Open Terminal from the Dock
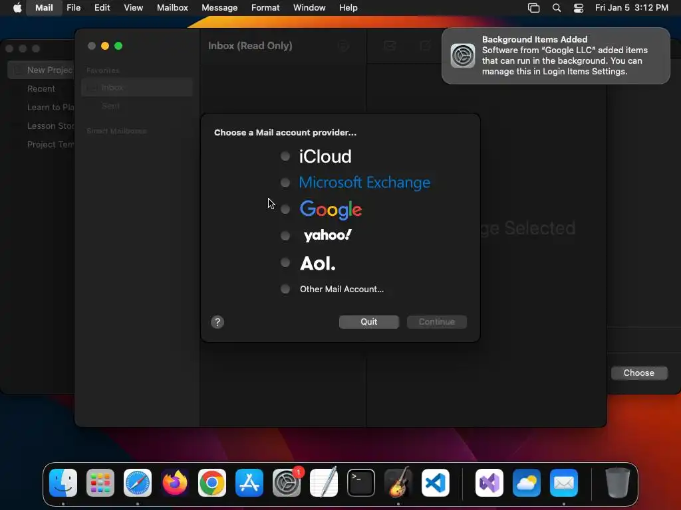Viewport: 681px width, 510px height. tap(361, 483)
